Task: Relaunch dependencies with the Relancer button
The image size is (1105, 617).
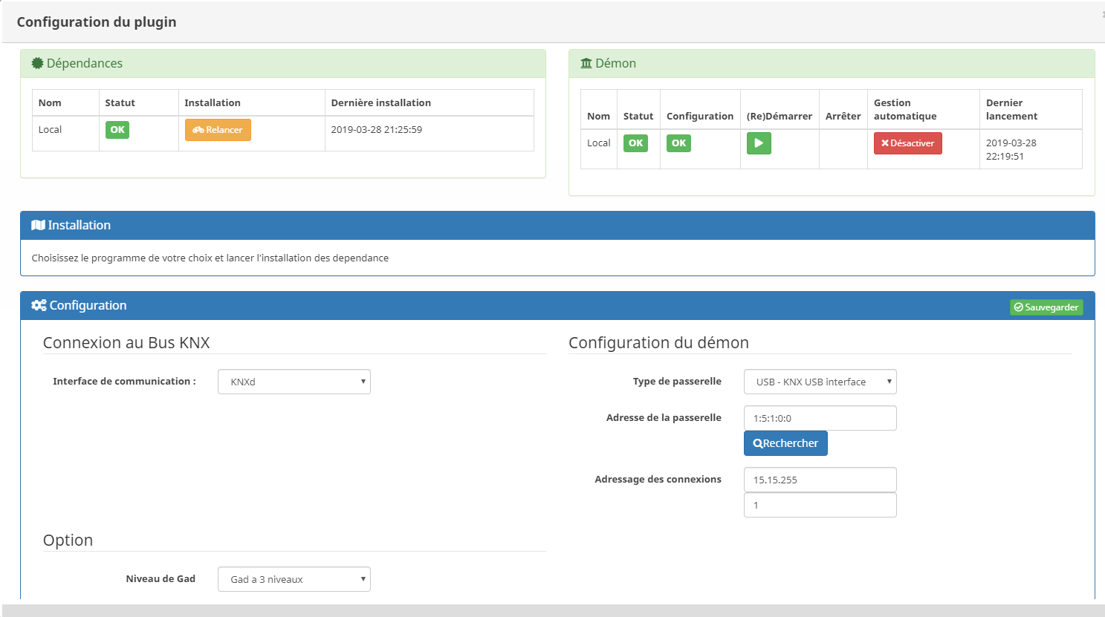Action: click(x=218, y=130)
